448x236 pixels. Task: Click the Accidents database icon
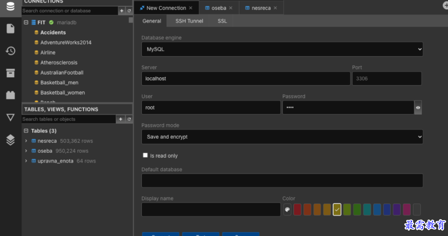click(37, 32)
